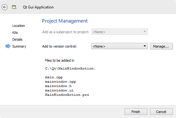Image resolution: width=176 pixels, height=118 pixels.
Task: Select the Summary wizard step
Action: tap(19, 46)
